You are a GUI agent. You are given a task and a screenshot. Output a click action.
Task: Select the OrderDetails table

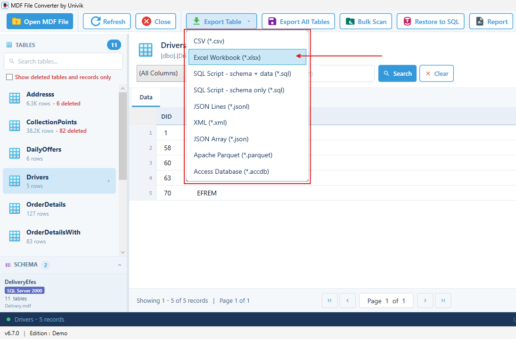59,209
